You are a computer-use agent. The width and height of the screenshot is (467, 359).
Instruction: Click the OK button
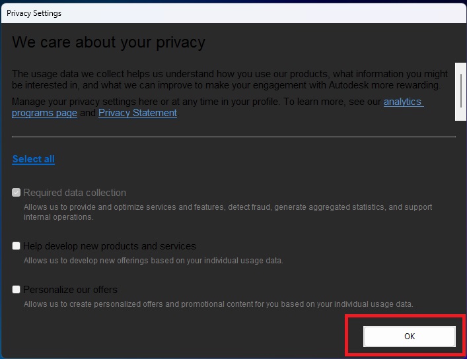(x=409, y=337)
